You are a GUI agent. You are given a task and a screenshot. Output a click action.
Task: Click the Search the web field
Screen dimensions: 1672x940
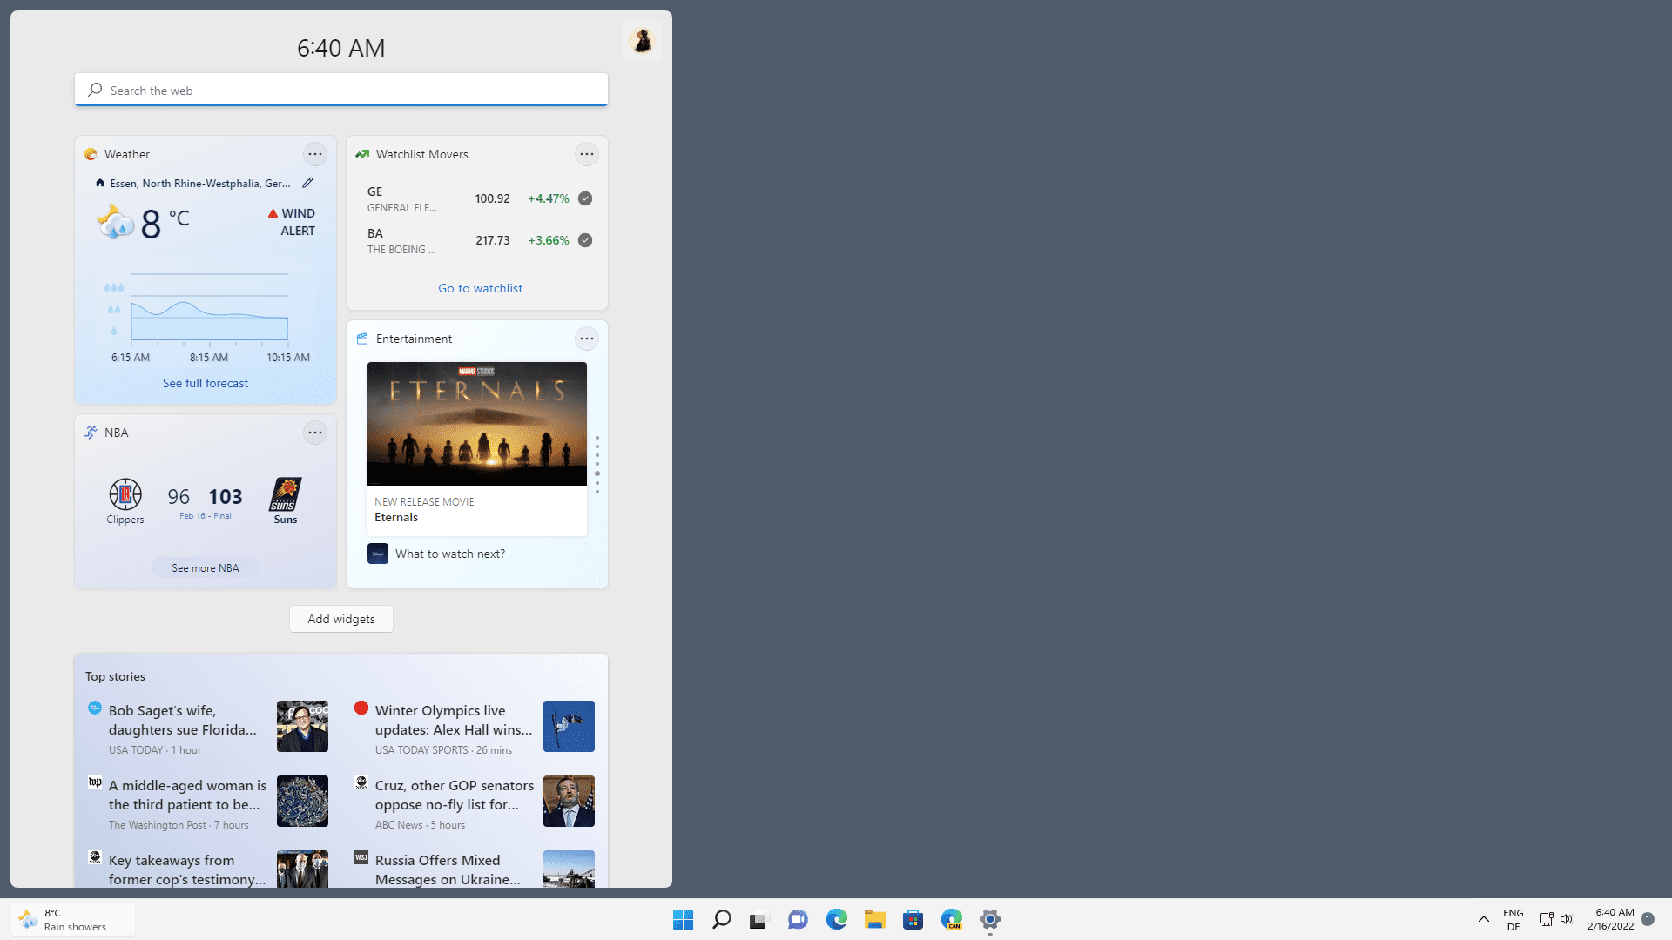(x=341, y=90)
